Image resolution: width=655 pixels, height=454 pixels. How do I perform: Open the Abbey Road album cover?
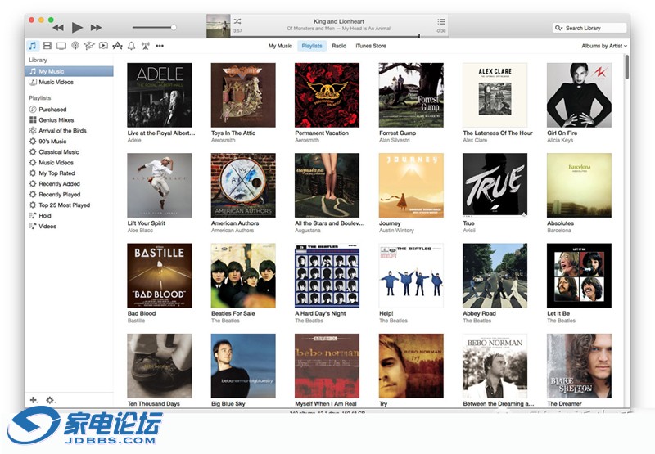(x=495, y=276)
